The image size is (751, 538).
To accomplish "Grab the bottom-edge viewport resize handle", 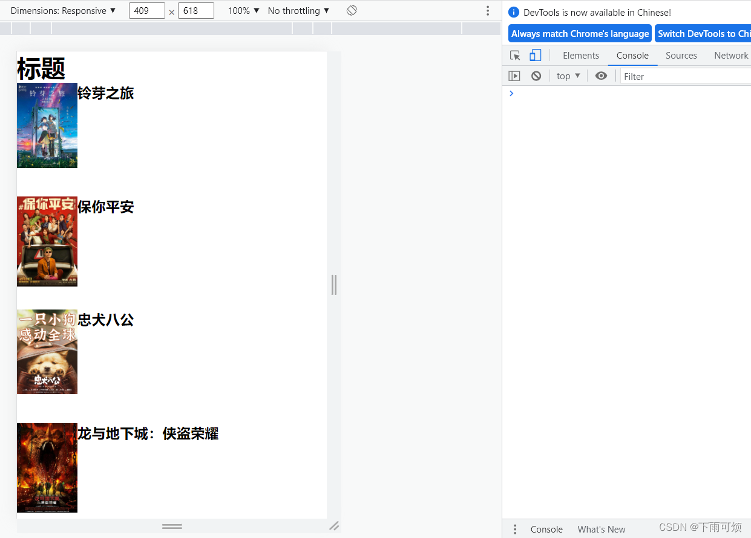I will click(x=172, y=526).
